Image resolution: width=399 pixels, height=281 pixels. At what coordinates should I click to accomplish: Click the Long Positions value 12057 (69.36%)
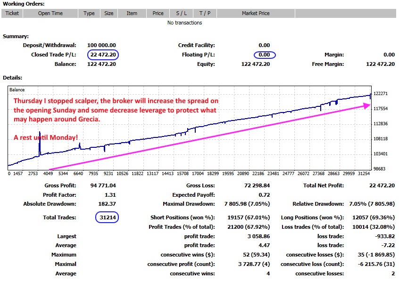click(x=374, y=217)
